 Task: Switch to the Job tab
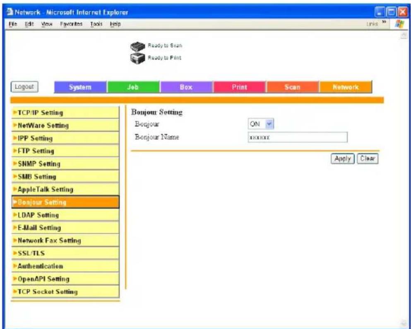click(x=133, y=87)
